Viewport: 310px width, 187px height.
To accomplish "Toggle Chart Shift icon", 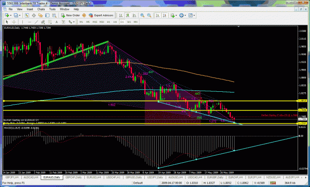I will click(165, 15).
